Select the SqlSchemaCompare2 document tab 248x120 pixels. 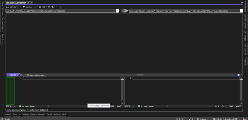point(16,3)
